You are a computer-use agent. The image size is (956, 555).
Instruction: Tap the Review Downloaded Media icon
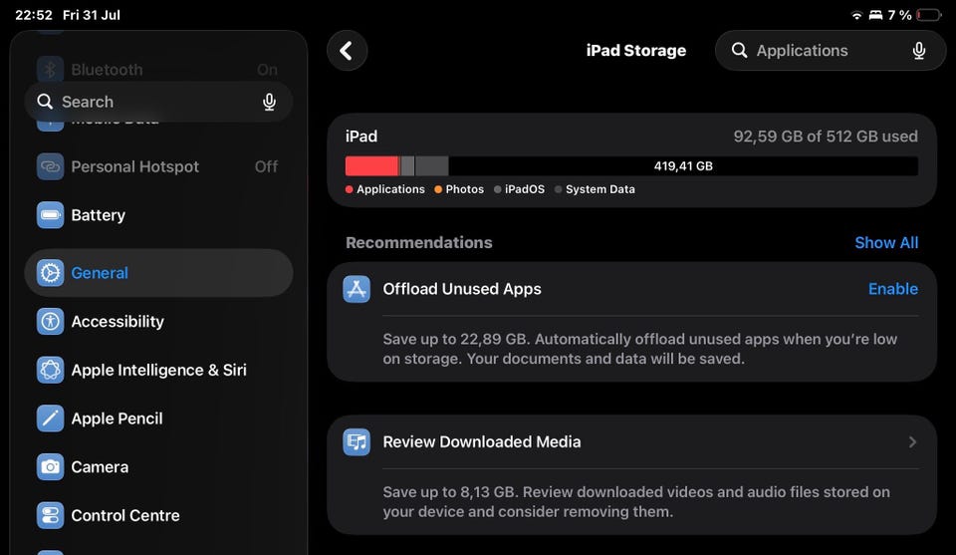pos(357,442)
